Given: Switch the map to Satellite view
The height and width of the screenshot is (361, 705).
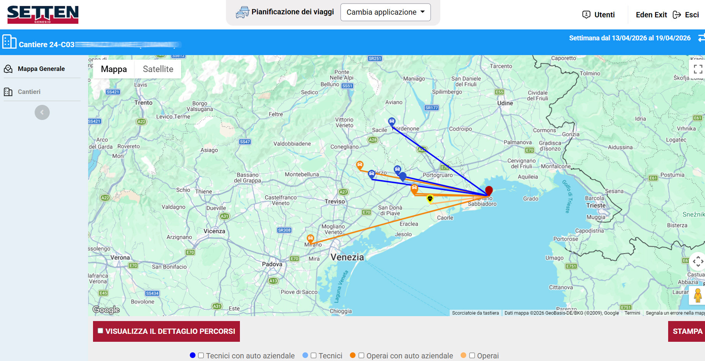Looking at the screenshot, I should point(158,69).
